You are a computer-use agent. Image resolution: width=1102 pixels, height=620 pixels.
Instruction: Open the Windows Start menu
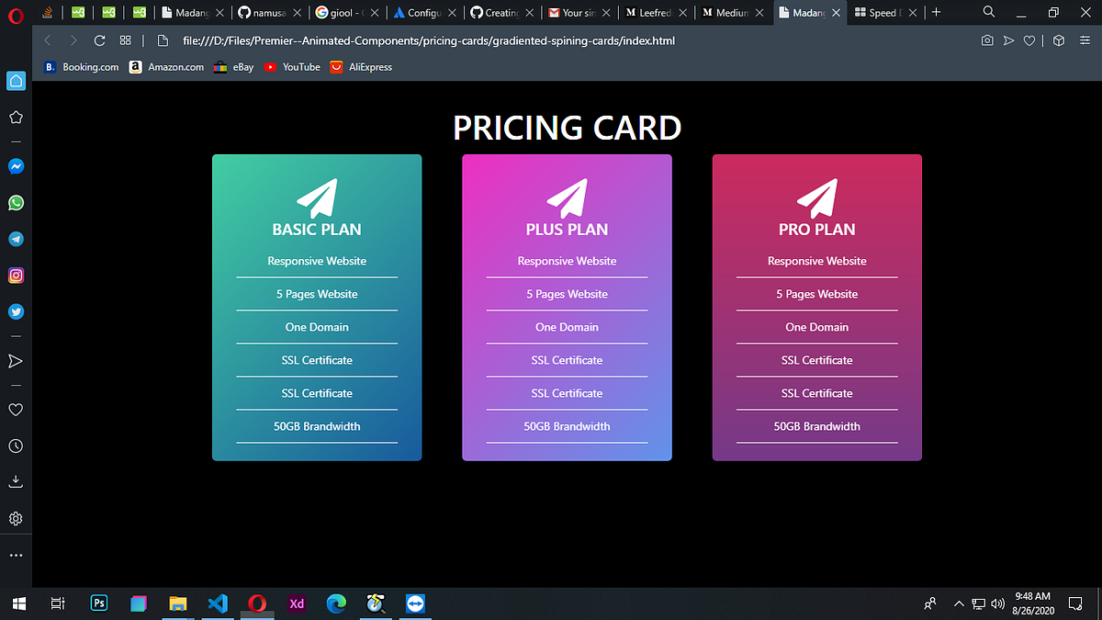click(x=17, y=603)
